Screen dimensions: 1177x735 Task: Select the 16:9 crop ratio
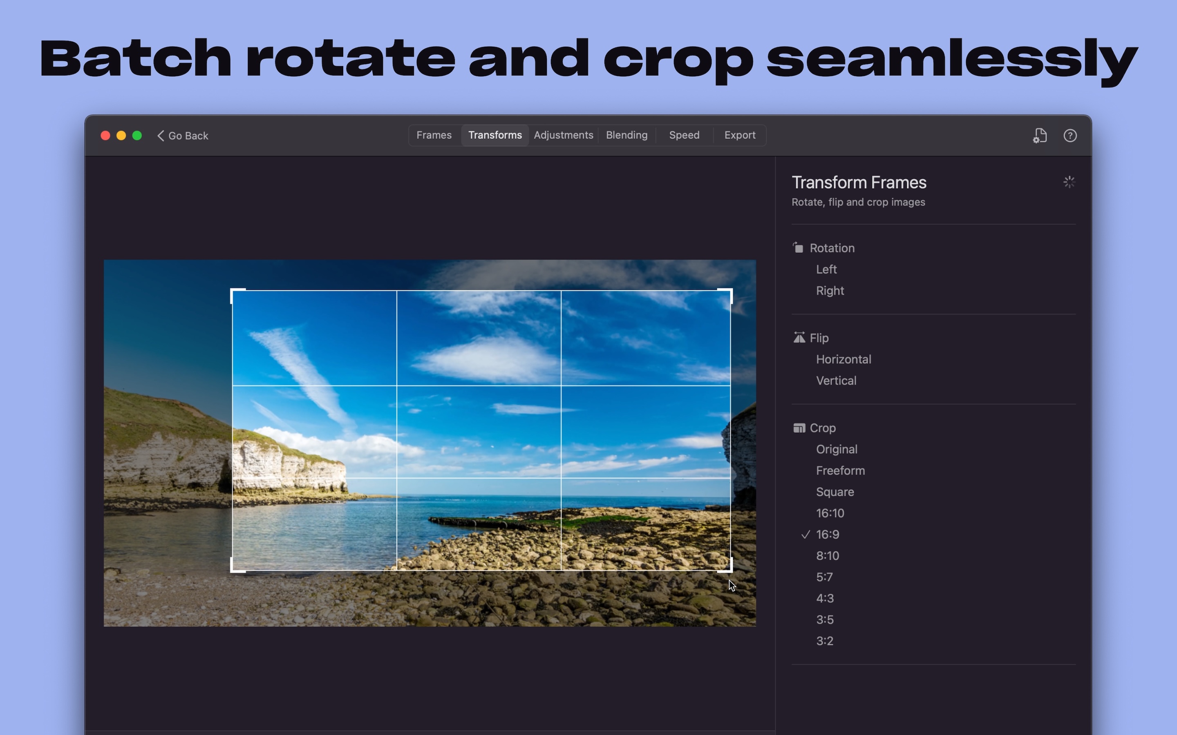[827, 534]
